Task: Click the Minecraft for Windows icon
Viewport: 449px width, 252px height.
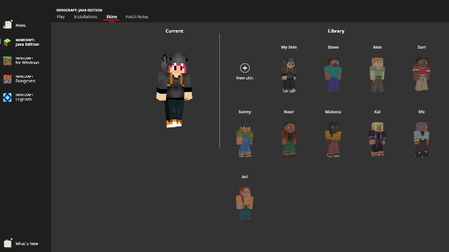Action: 7,61
